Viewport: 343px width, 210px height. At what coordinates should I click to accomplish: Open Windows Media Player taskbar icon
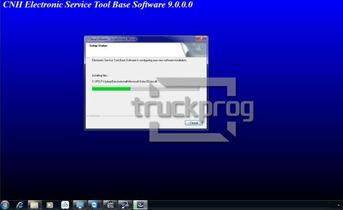(50, 205)
